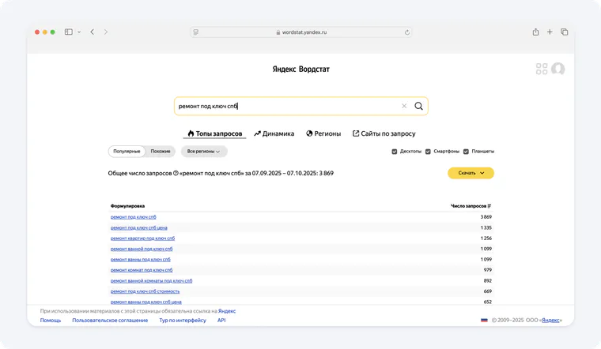This screenshot has width=601, height=349.
Task: Toggle the Десктопы checkbox
Action: coord(395,152)
